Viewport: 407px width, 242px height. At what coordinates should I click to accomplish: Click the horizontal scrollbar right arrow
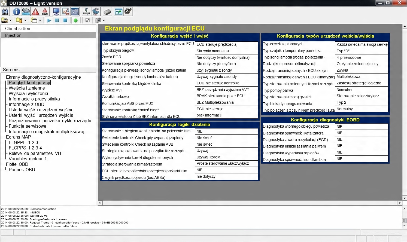[x=400, y=203]
